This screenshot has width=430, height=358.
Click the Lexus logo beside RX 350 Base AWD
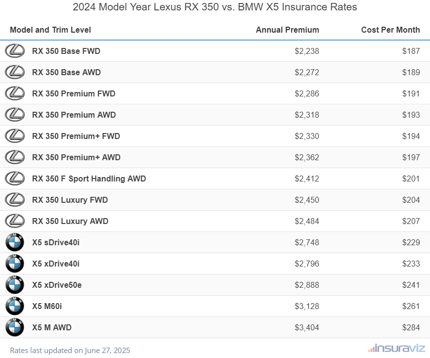coord(15,72)
